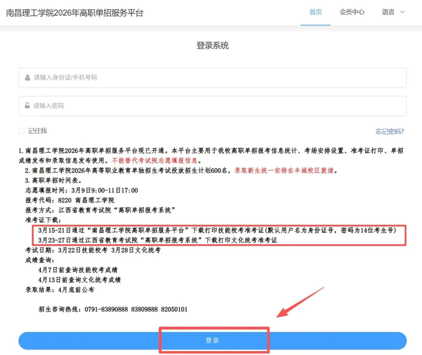Click the line starting 3月23-27日通过江西省教育考试院
Screen dimensions: 422x355
click(157, 240)
